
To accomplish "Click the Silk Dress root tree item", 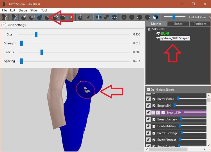I will coord(158,29).
